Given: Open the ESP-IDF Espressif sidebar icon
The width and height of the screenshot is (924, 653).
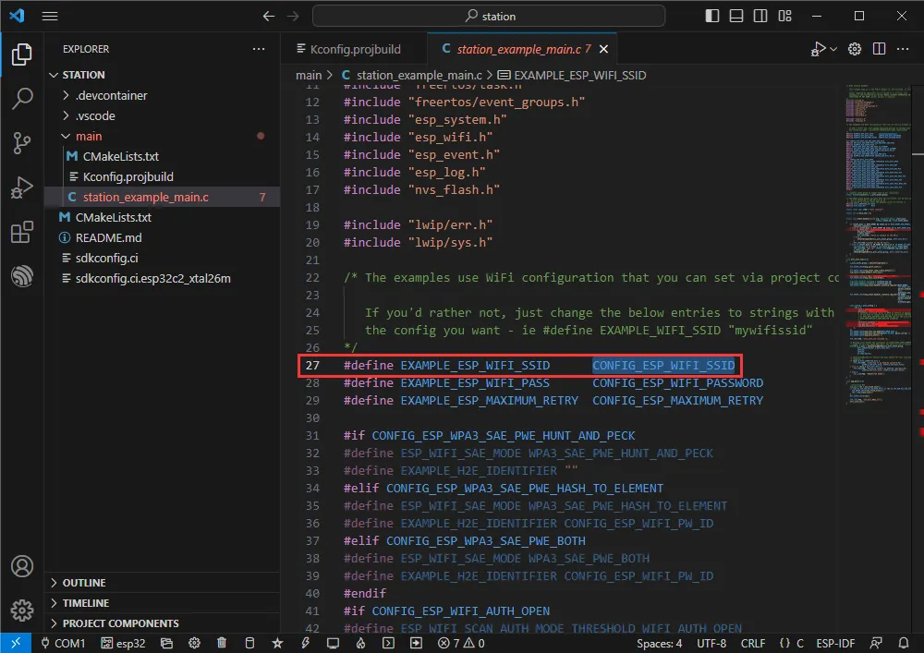Looking at the screenshot, I should pos(22,276).
